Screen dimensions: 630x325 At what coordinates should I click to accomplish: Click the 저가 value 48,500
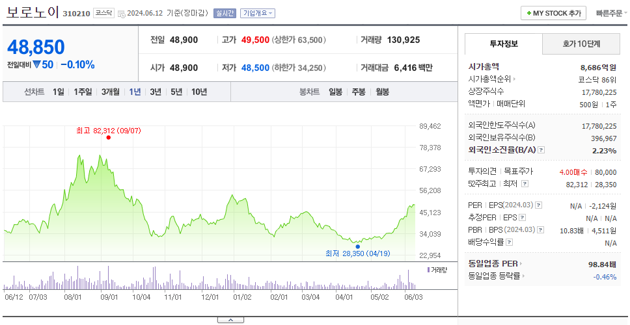[x=256, y=68]
